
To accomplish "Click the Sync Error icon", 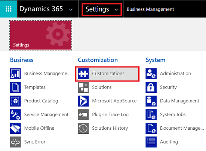I will [15, 142].
